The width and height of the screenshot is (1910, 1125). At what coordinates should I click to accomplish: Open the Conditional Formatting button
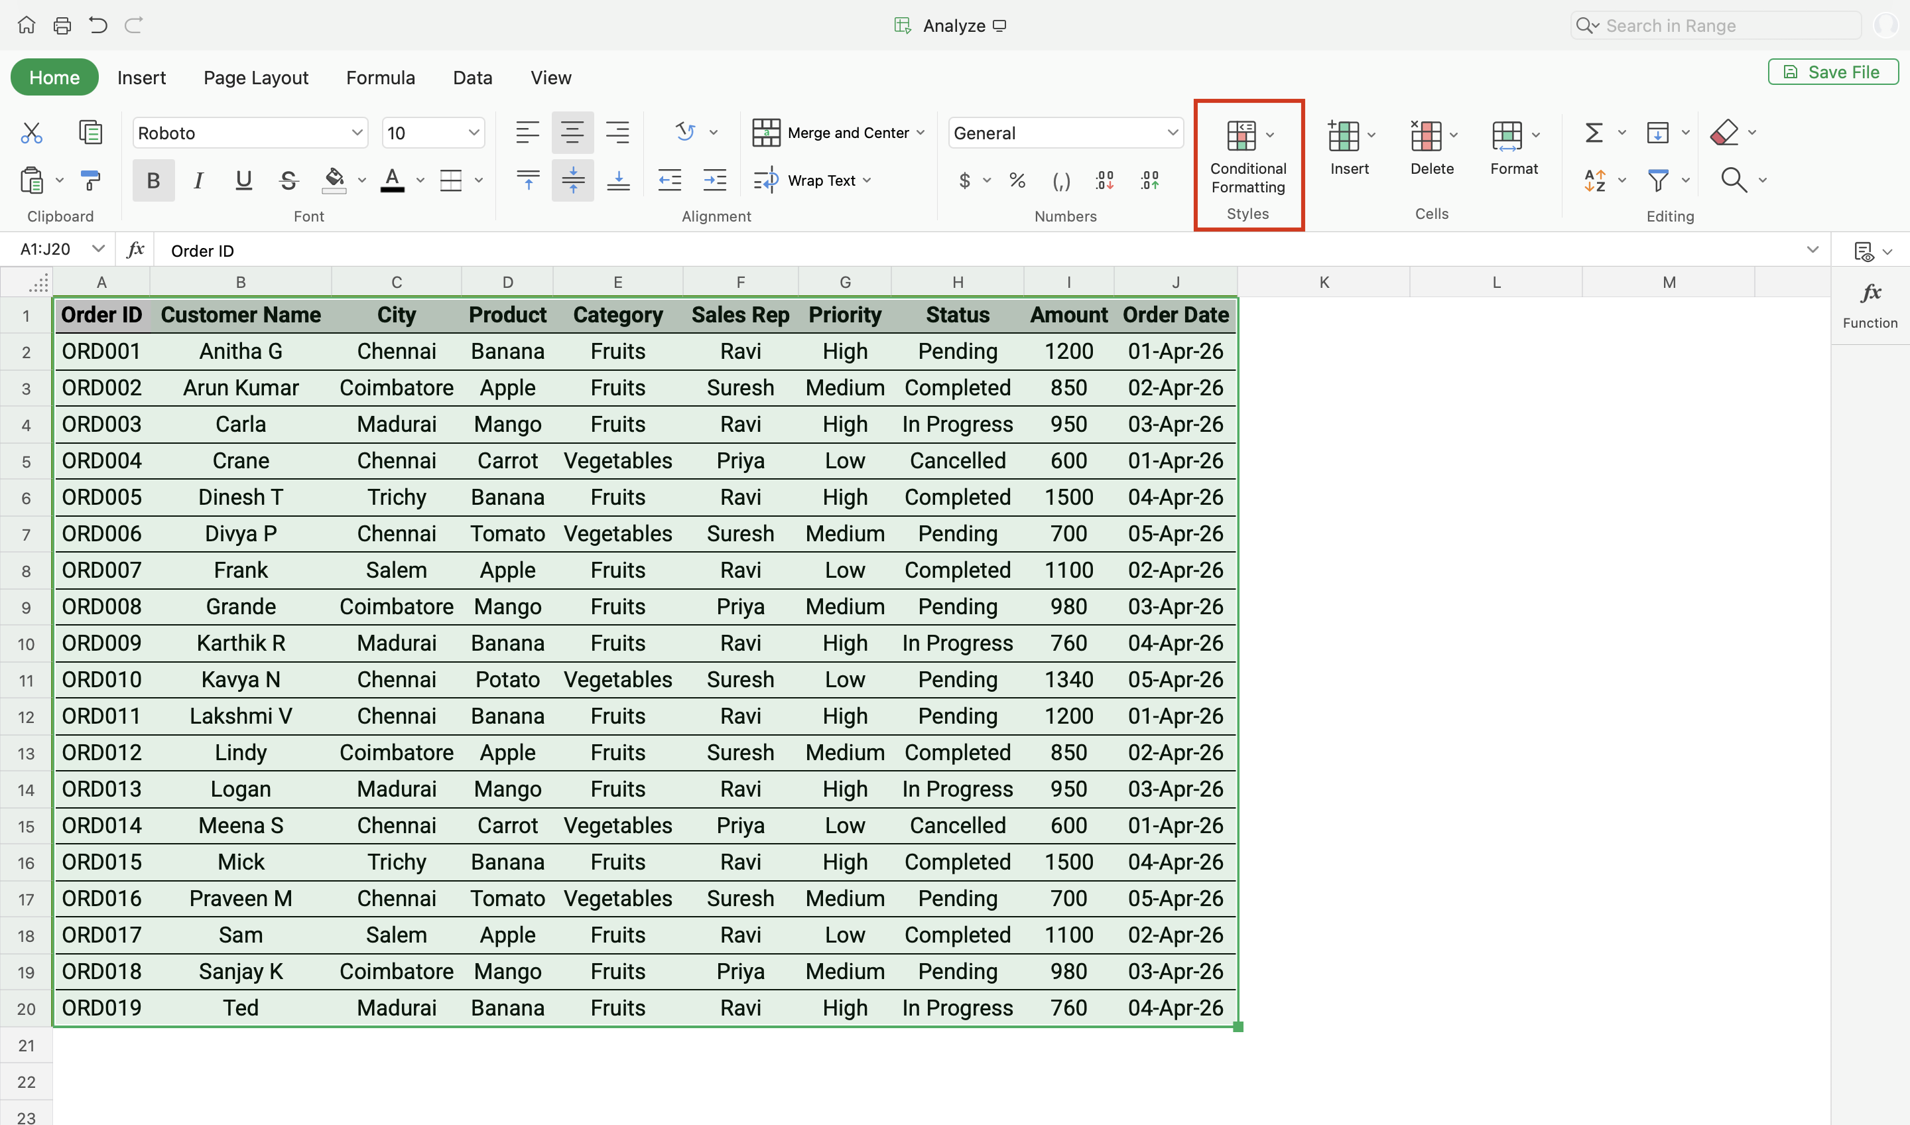[x=1247, y=159]
